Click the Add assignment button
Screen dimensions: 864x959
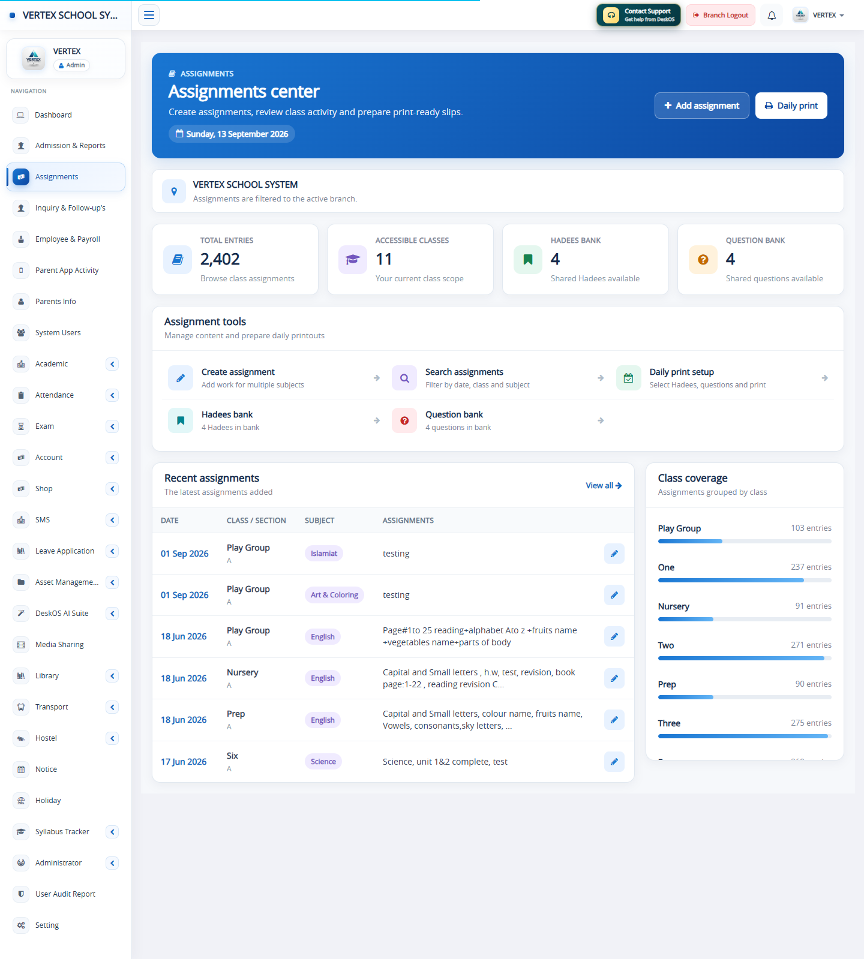coord(702,106)
